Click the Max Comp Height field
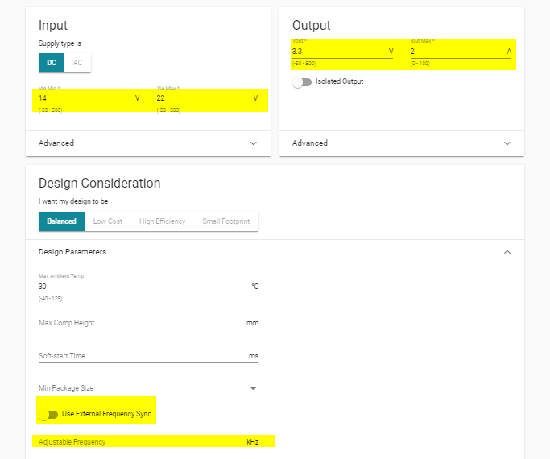This screenshot has width=550, height=459. [141, 323]
